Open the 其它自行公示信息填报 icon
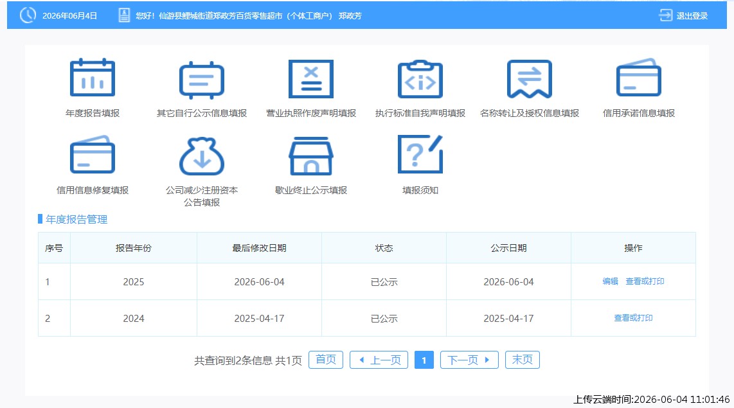 coord(202,80)
